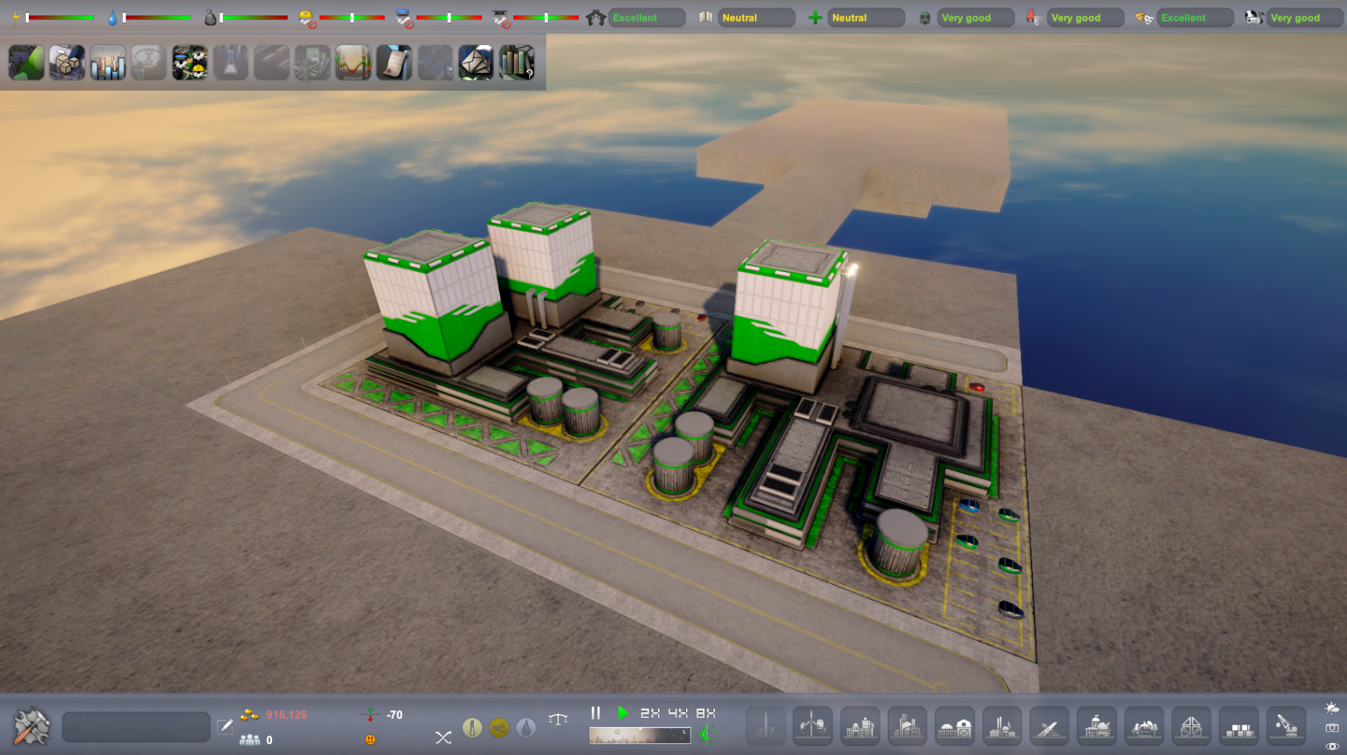Toggle the water drop overlay
Image resolution: width=1347 pixels, height=755 pixels.
[526, 728]
